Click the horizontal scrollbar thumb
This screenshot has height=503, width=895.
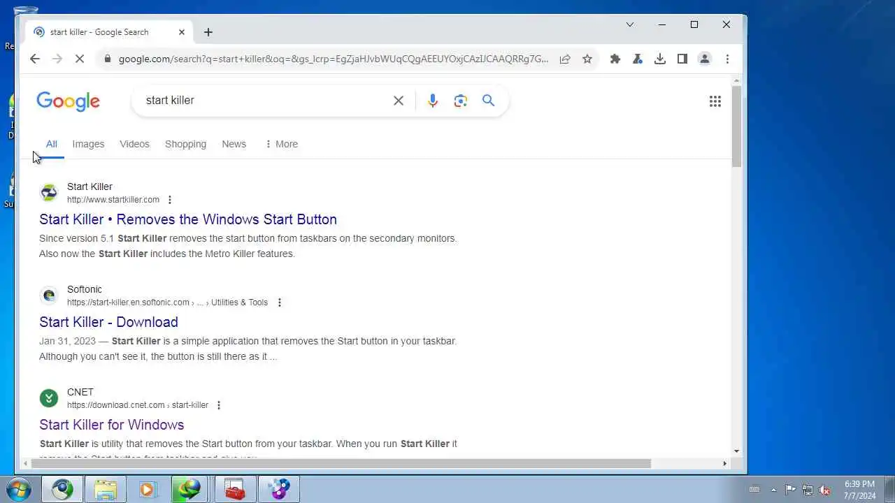pyautogui.click(x=341, y=463)
